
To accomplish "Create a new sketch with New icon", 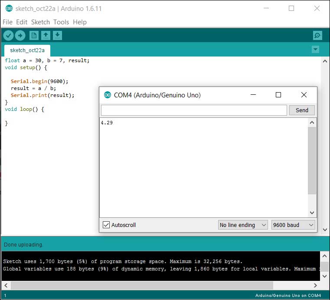I will pyautogui.click(x=34, y=36).
